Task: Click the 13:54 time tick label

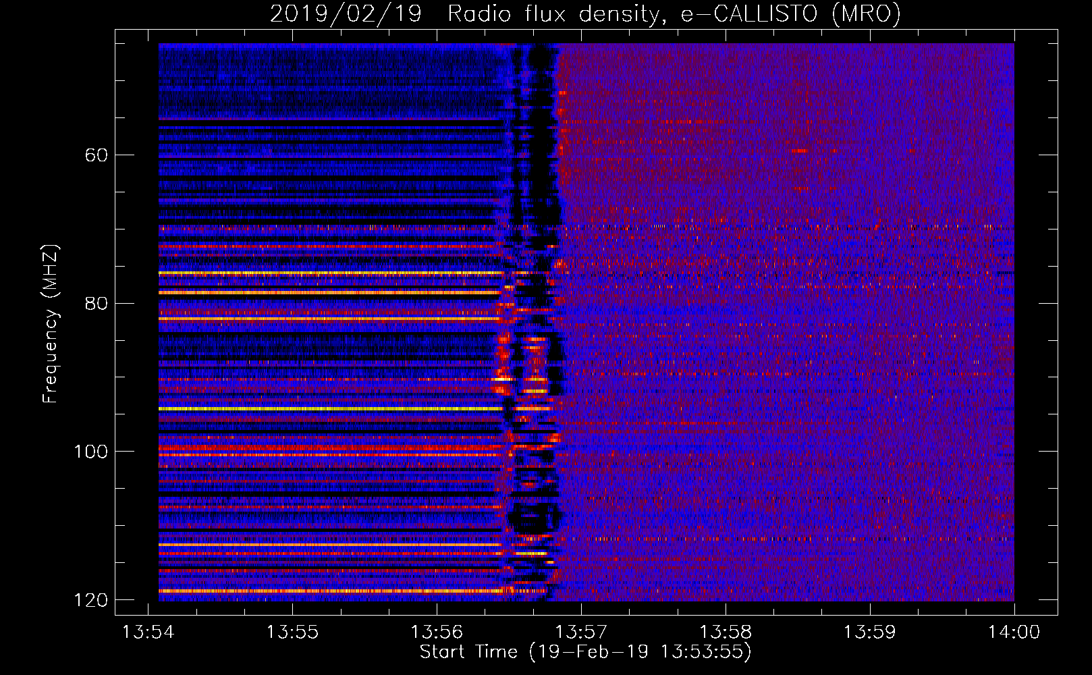Action: (148, 632)
